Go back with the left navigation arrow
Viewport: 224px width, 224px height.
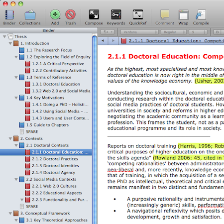coord(103,41)
